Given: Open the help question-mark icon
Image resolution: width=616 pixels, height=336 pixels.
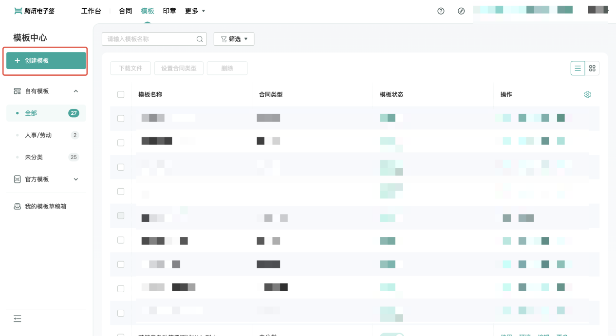Looking at the screenshot, I should pyautogui.click(x=441, y=11).
